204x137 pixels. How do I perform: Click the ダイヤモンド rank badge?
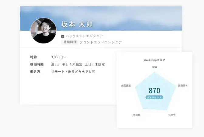[x=154, y=97]
